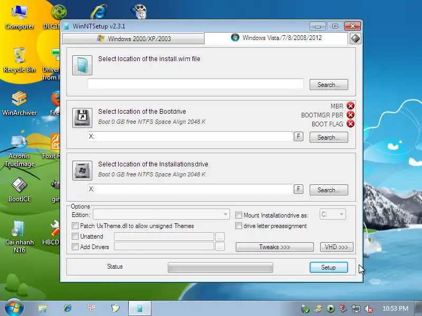Toggle drive letter preassignment checkbox

(238, 226)
